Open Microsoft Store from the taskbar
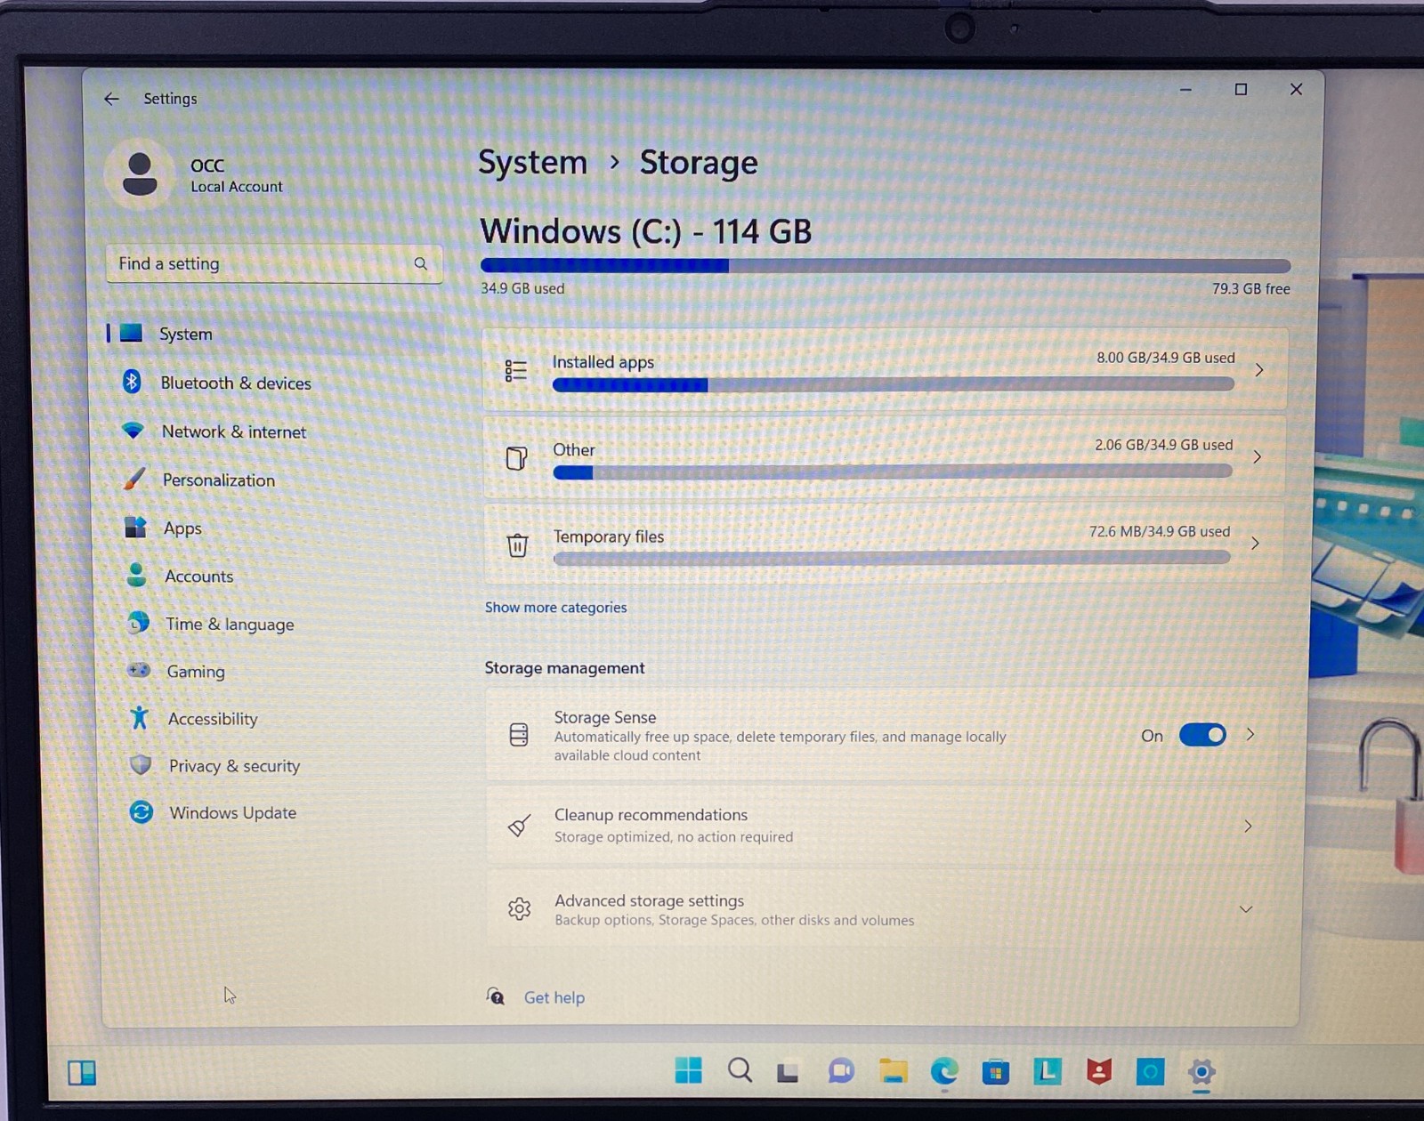The image size is (1424, 1121). point(996,1072)
